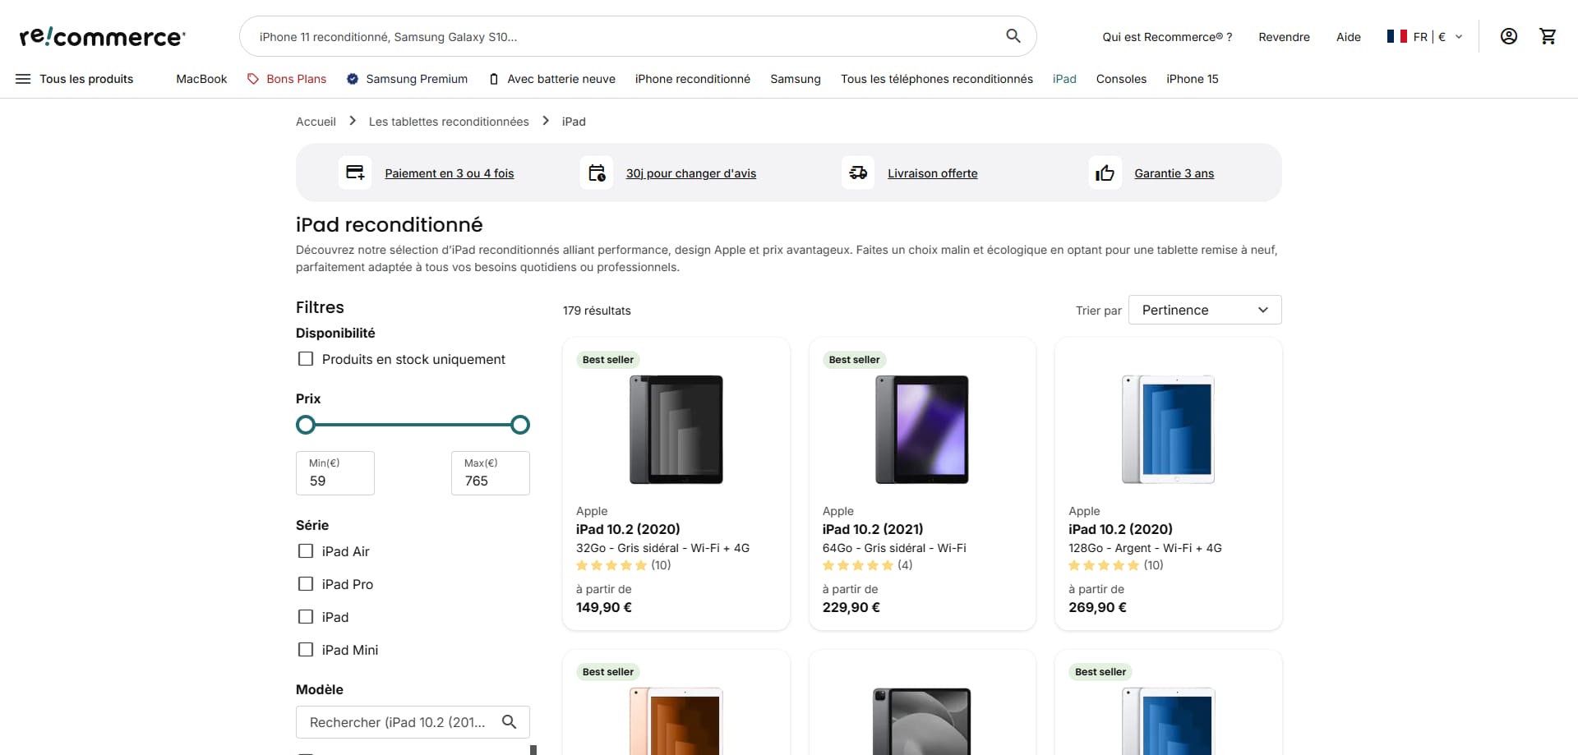This screenshot has width=1578, height=755.
Task: Click the rating stars on 128Go Argent iPad
Action: tap(1104, 565)
